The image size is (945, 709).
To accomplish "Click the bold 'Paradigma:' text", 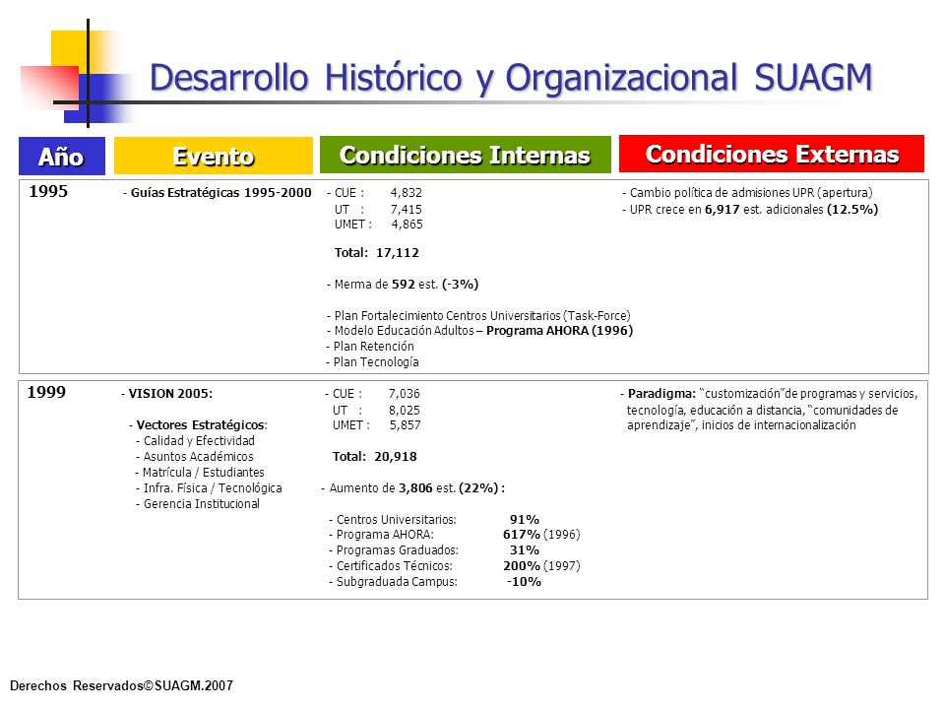I will (x=661, y=394).
